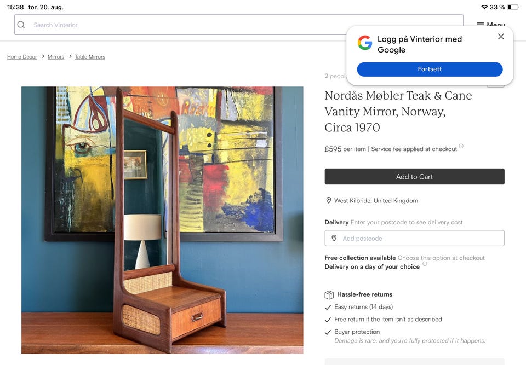This screenshot has height=365, width=526.
Task: Click the location pin beside West Kilbride
Action: click(x=329, y=200)
